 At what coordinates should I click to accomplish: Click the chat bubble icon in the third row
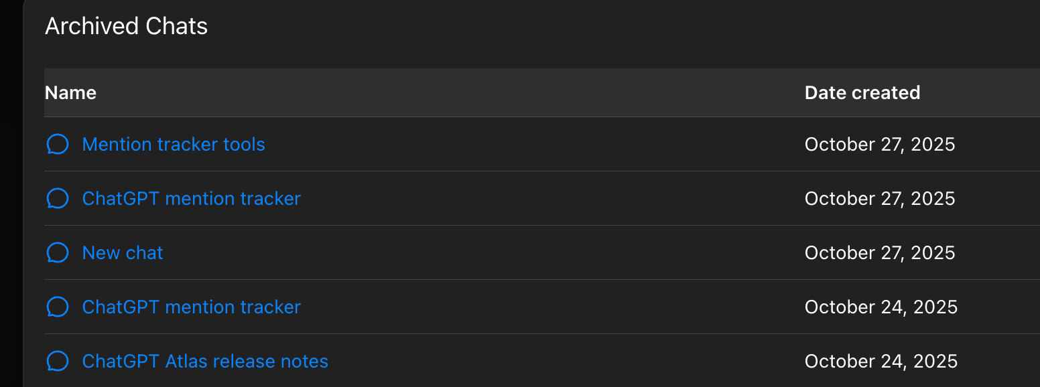[x=58, y=252]
